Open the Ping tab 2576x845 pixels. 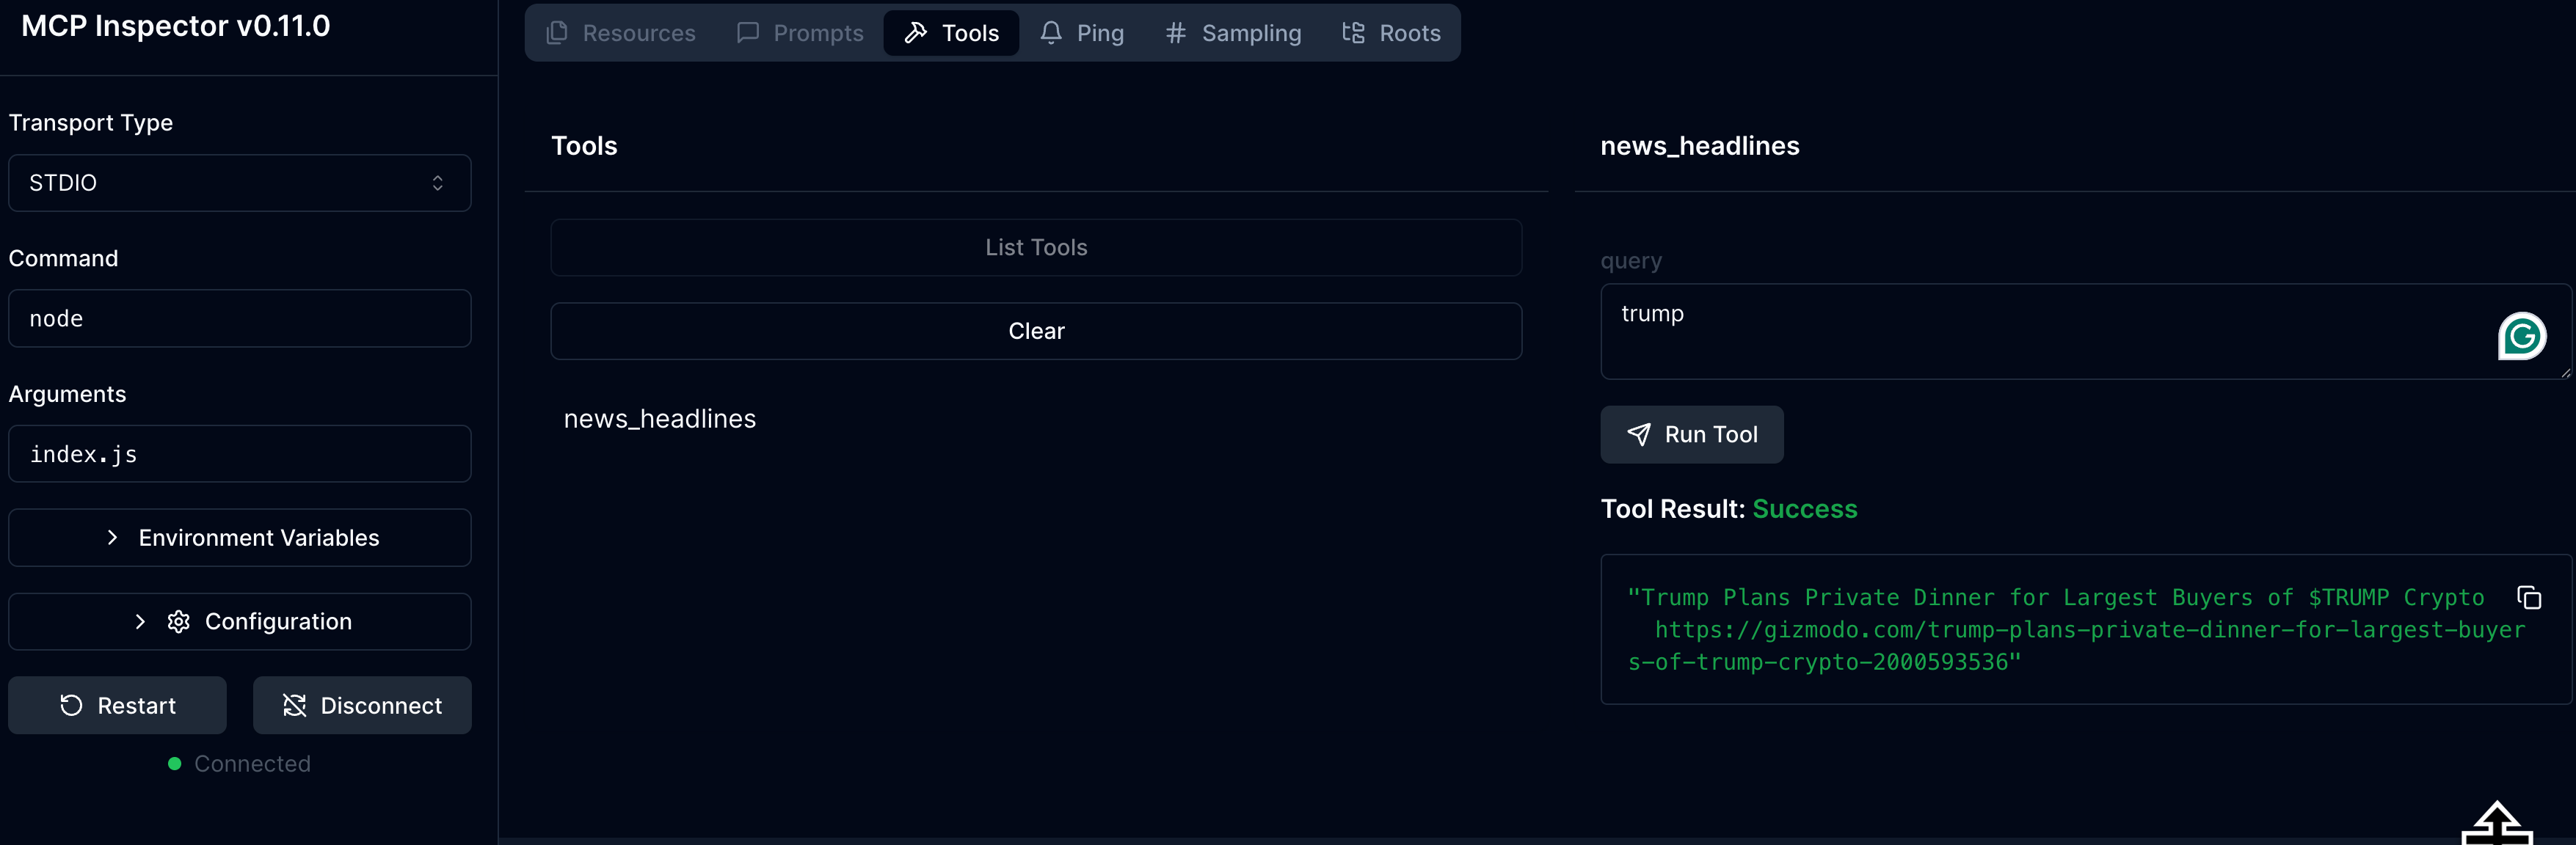(x=1082, y=33)
